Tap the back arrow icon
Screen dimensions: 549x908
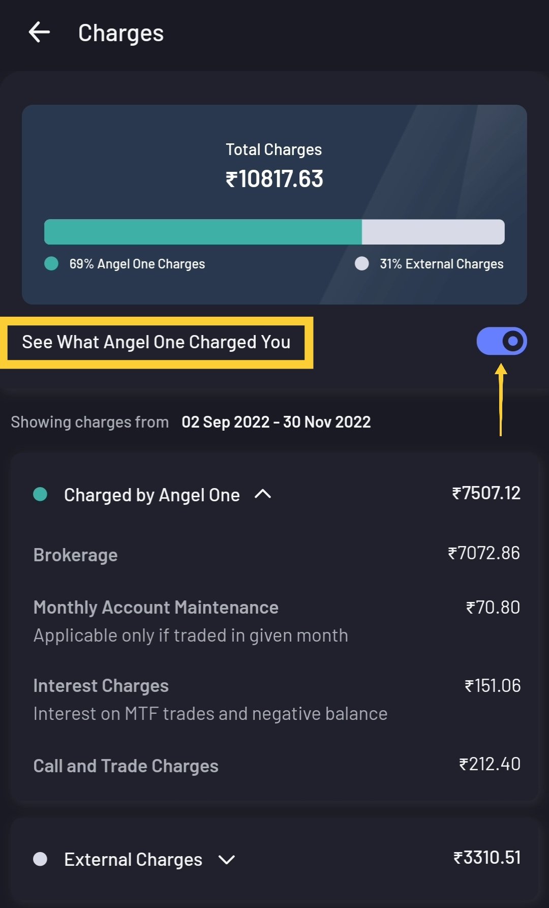coord(39,33)
